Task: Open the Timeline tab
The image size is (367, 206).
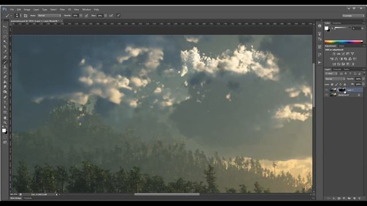Action: click(x=28, y=198)
